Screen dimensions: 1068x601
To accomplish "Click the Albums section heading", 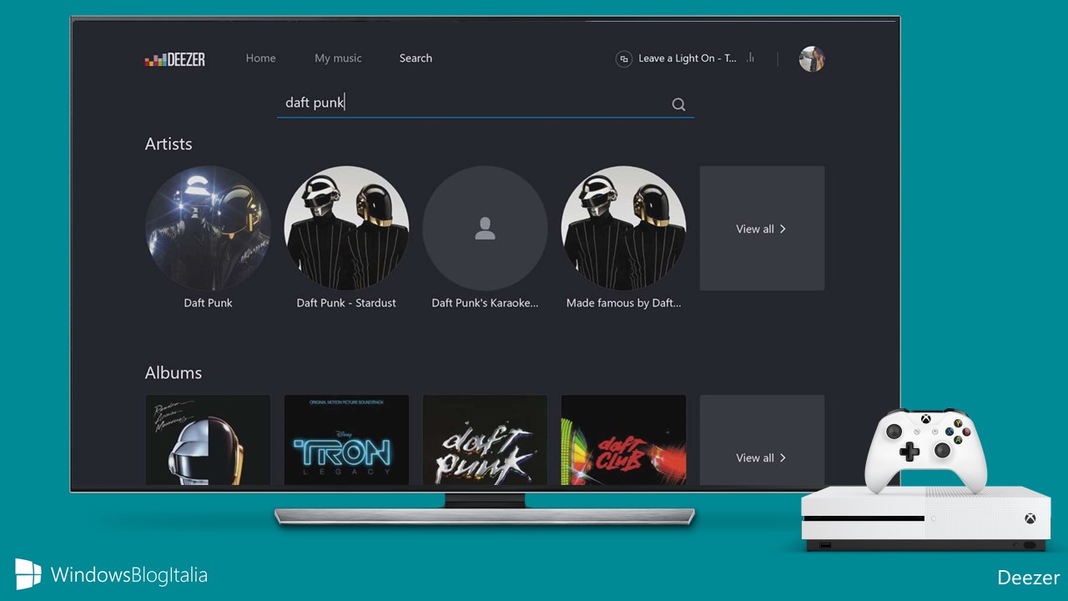I will (x=174, y=372).
